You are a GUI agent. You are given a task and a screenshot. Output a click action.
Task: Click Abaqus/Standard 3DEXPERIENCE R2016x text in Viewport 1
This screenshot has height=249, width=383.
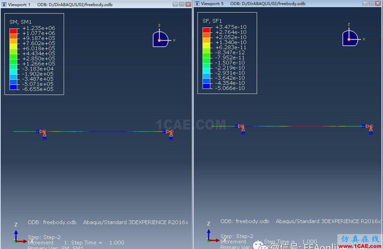pos(135,222)
